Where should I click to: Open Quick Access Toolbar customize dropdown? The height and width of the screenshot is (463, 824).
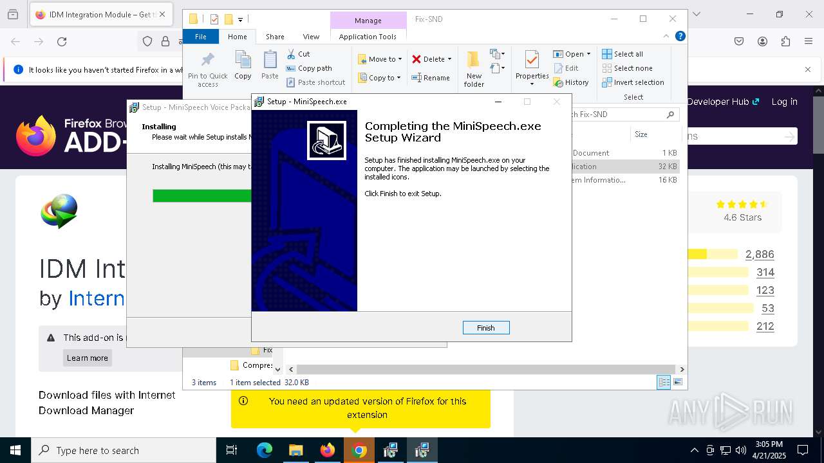pyautogui.click(x=240, y=20)
